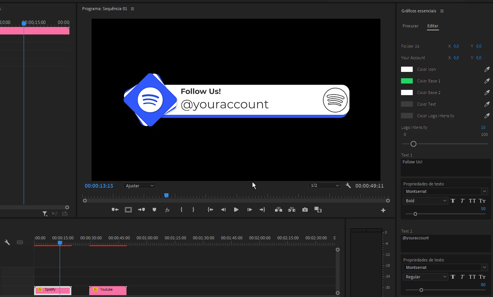The image size is (493, 297).
Task: Click Text 2 font size slider handle
Action: pyautogui.click(x=421, y=290)
